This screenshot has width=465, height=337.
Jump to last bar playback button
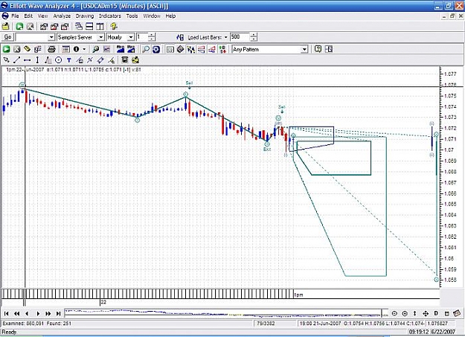59,313
